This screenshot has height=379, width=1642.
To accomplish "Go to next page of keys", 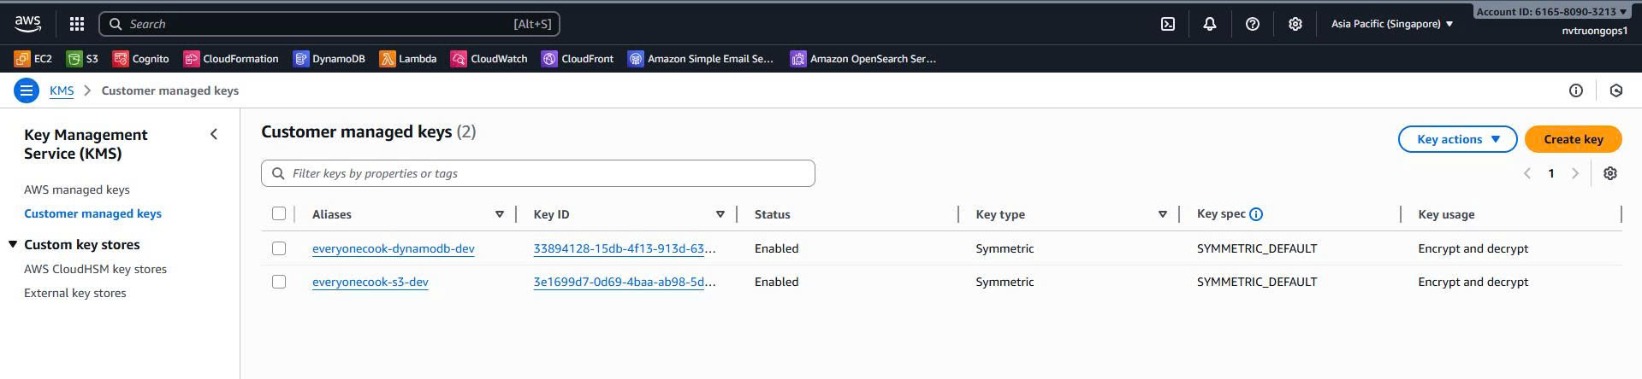I will pos(1575,173).
